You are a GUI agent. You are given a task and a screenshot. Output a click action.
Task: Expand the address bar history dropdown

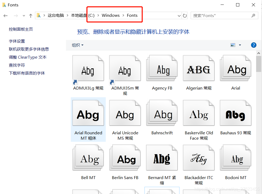coord(179,16)
